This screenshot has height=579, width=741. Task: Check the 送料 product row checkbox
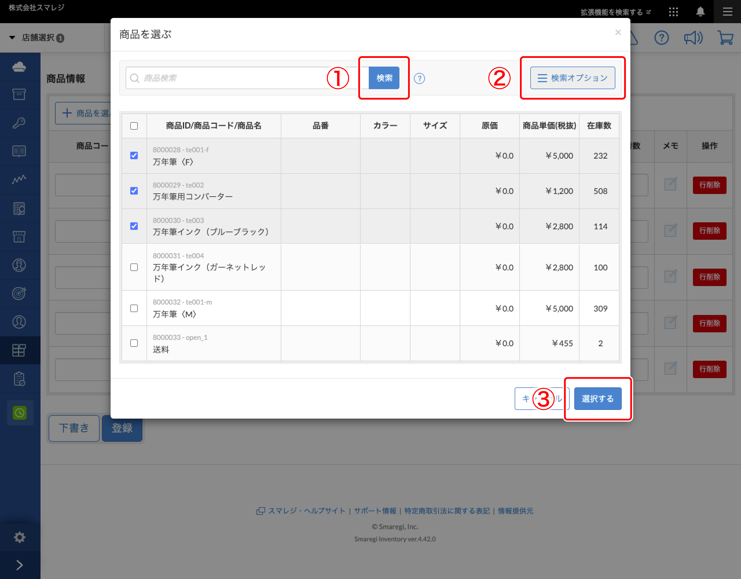tap(134, 343)
